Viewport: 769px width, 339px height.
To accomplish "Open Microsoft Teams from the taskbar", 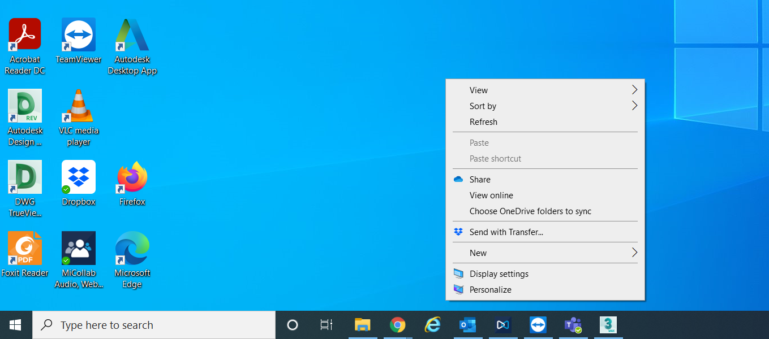I will click(573, 325).
